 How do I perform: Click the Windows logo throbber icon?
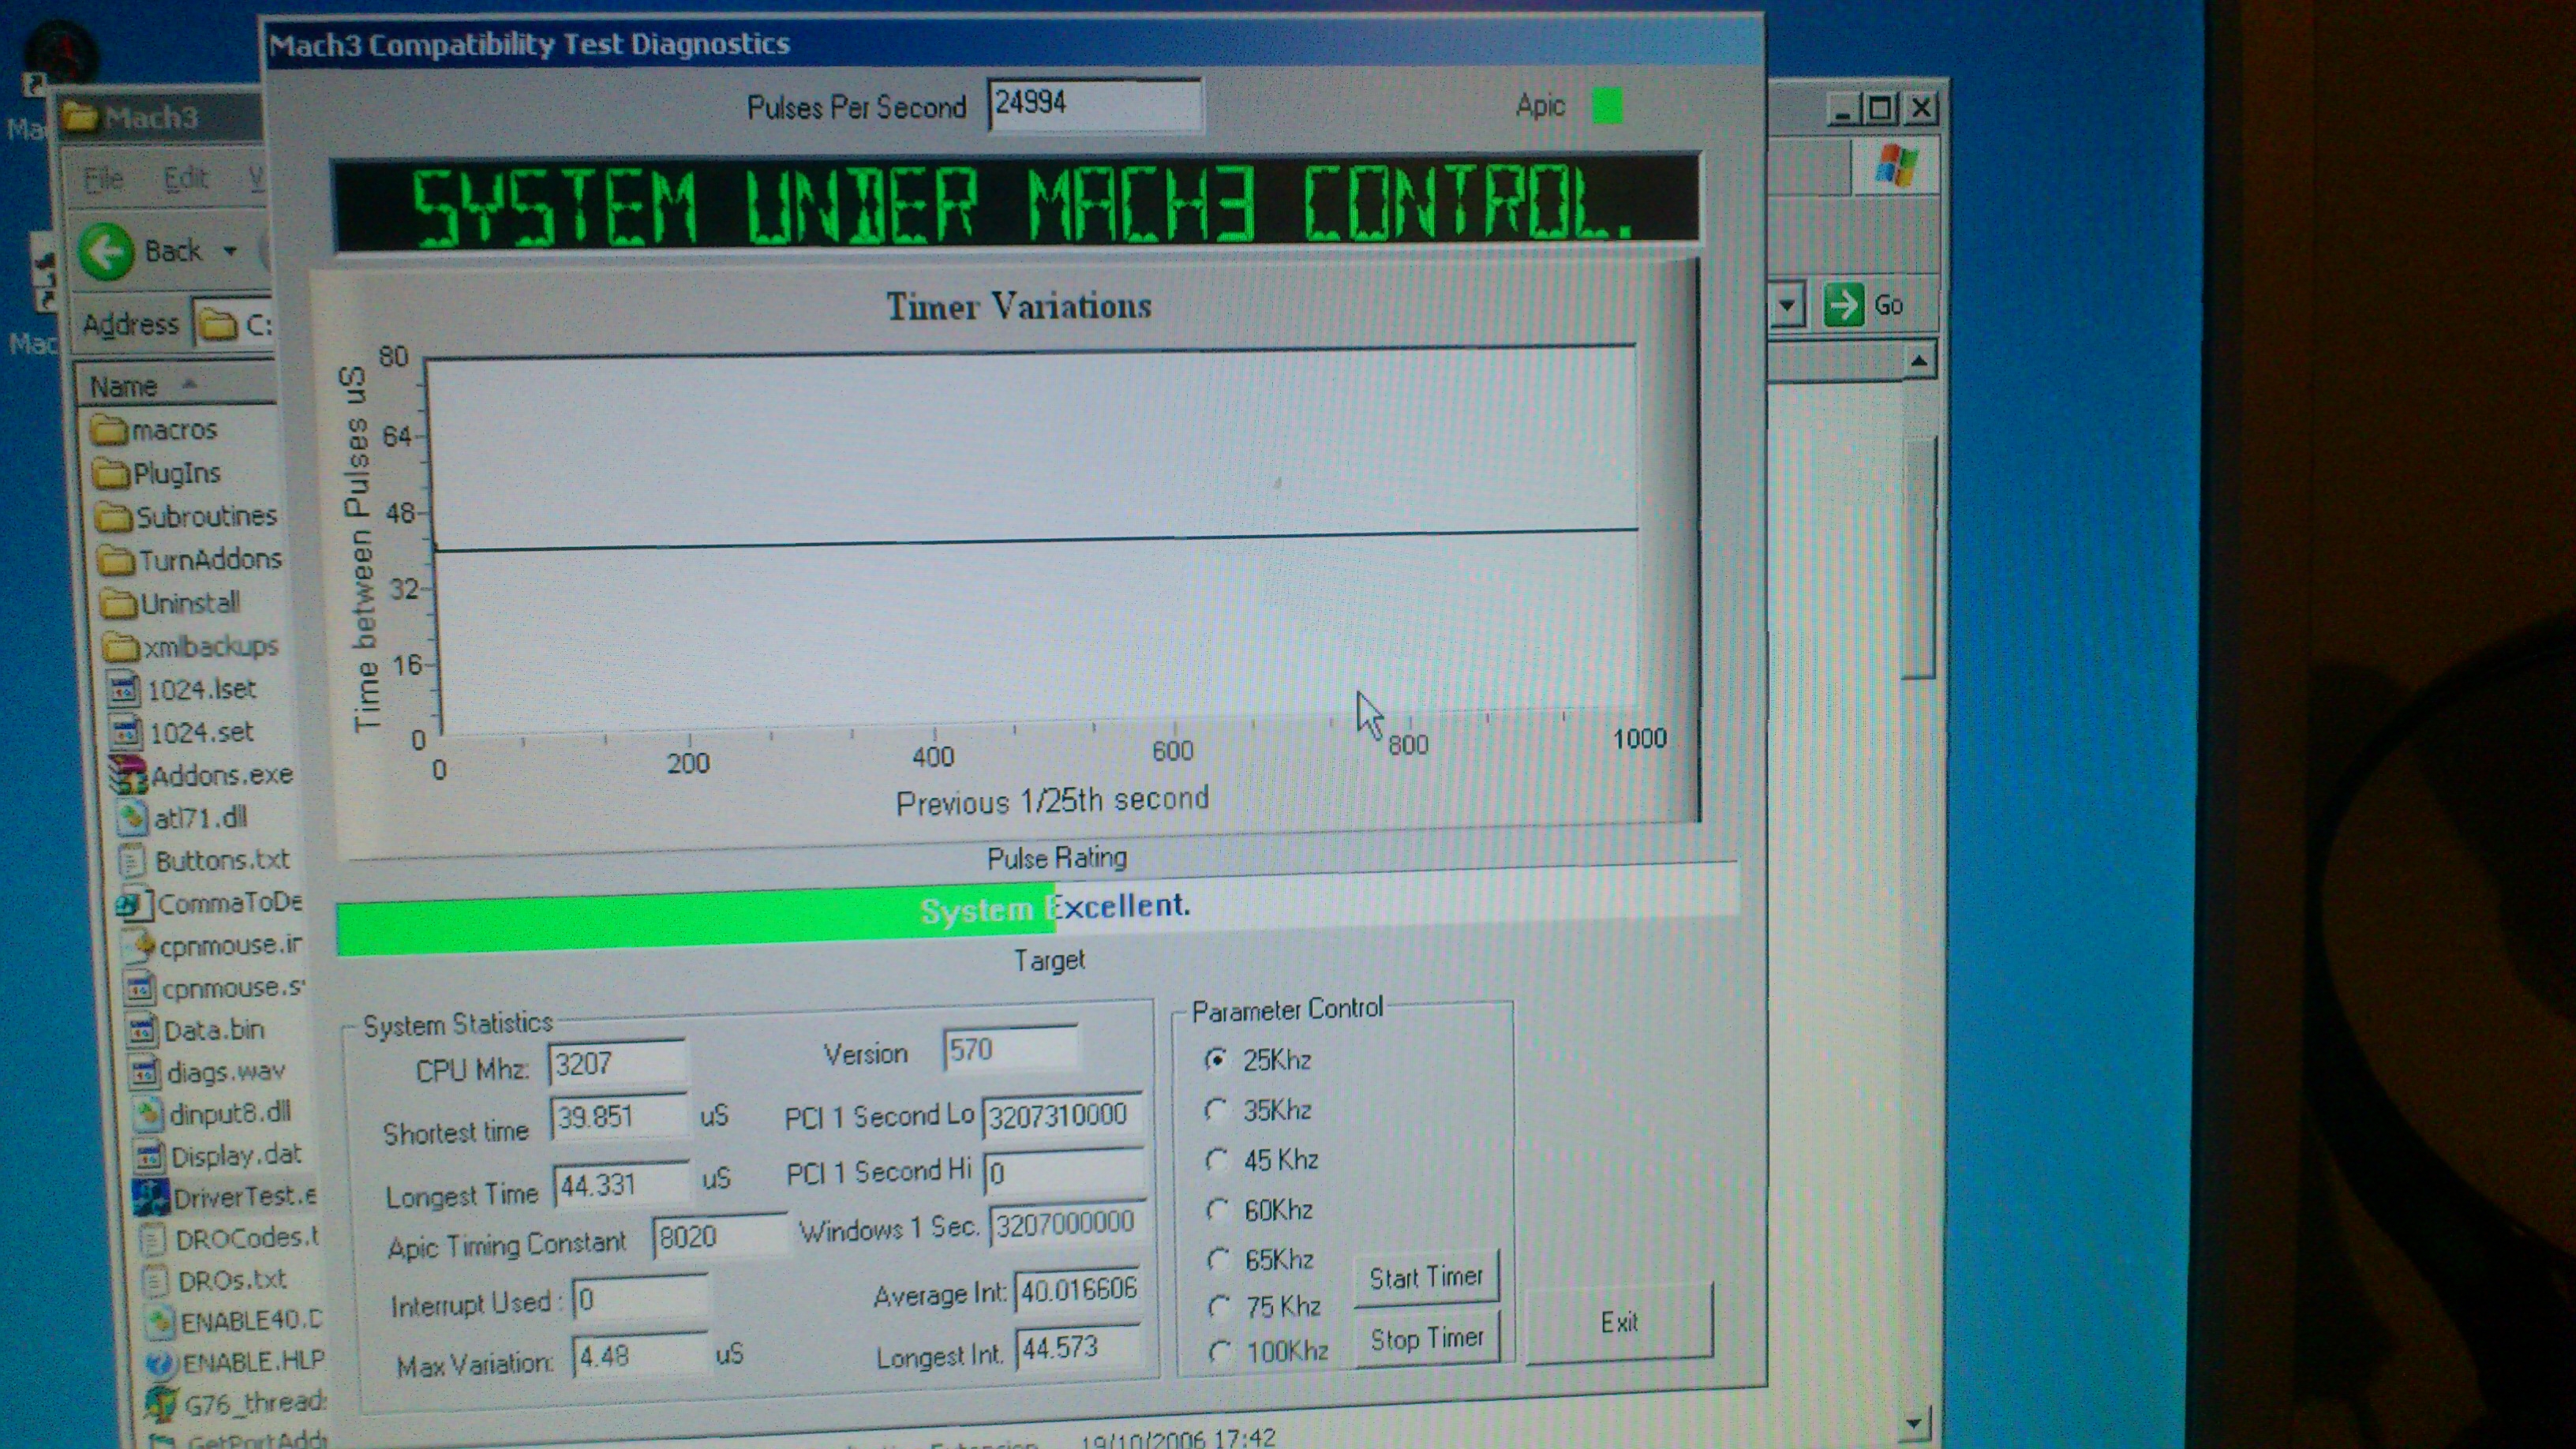coord(1895,166)
